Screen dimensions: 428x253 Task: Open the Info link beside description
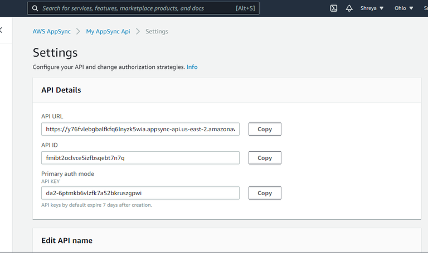[192, 67]
